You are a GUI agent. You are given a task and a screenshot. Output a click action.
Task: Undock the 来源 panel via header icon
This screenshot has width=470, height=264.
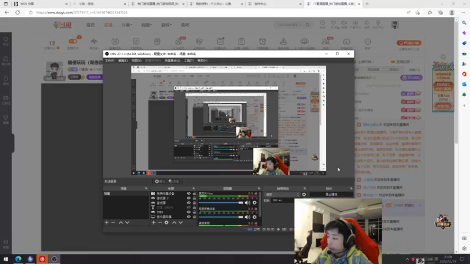click(194, 188)
